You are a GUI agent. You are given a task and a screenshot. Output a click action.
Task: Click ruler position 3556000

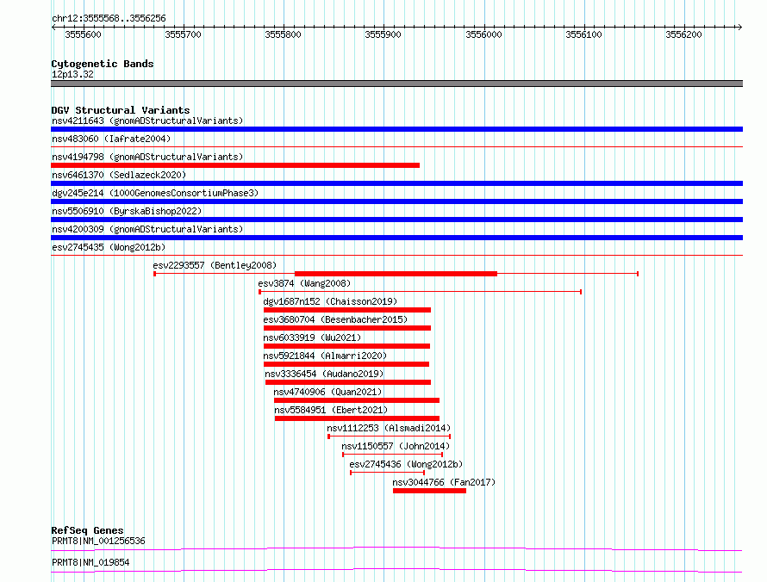(x=483, y=34)
